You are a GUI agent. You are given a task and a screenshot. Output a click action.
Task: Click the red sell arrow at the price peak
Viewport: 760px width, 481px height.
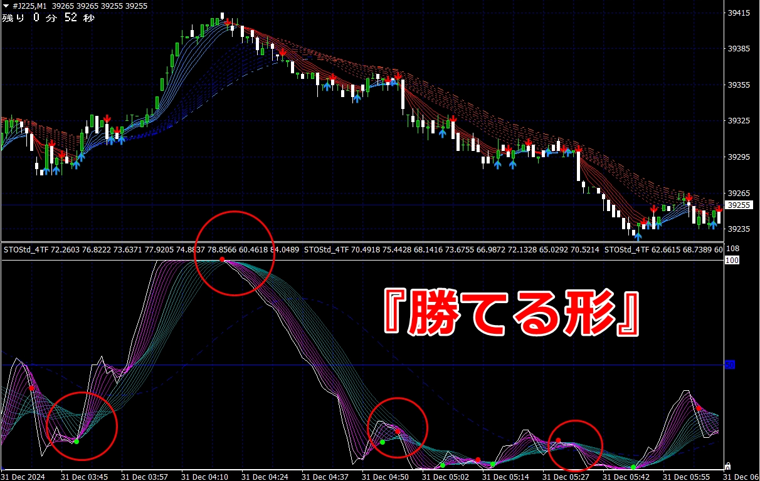coord(227,22)
